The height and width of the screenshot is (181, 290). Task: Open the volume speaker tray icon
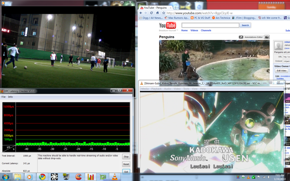click(x=269, y=177)
